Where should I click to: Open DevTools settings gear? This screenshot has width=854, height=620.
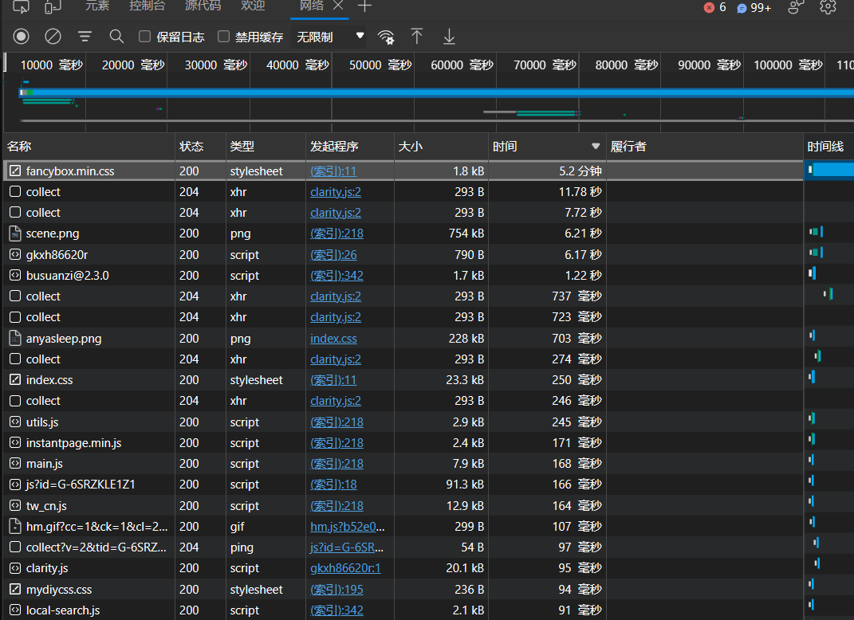[x=828, y=7]
